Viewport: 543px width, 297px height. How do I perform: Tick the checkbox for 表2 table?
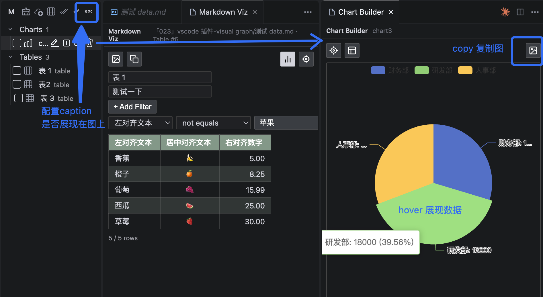tap(17, 84)
